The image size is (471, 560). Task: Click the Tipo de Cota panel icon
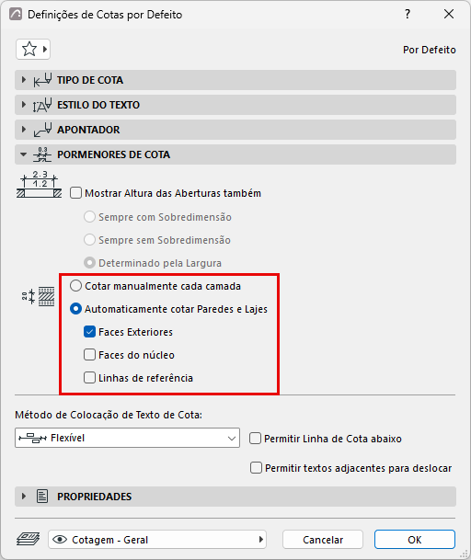point(42,80)
